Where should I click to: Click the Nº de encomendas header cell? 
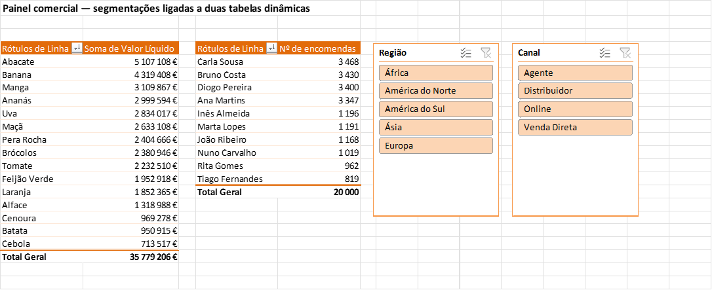(319, 48)
